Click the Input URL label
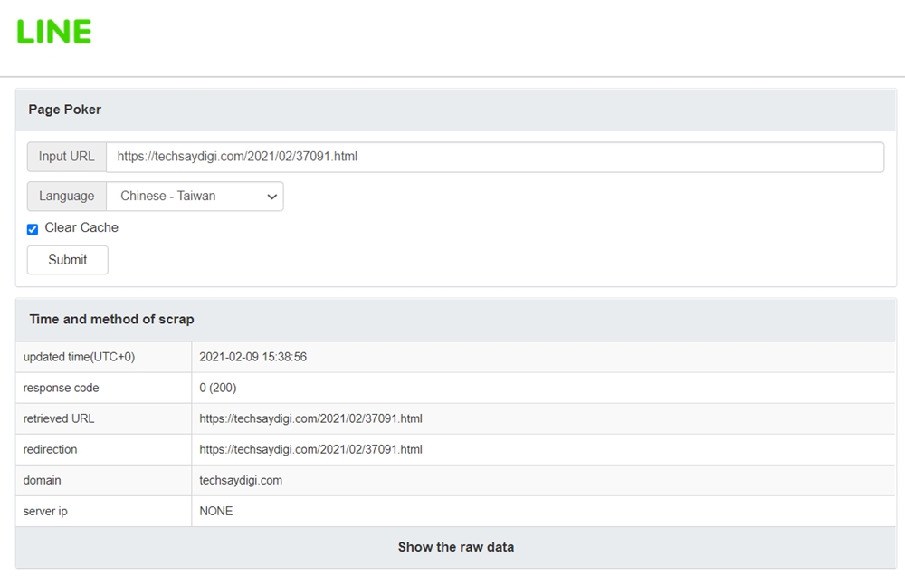905x576 pixels. click(x=66, y=157)
